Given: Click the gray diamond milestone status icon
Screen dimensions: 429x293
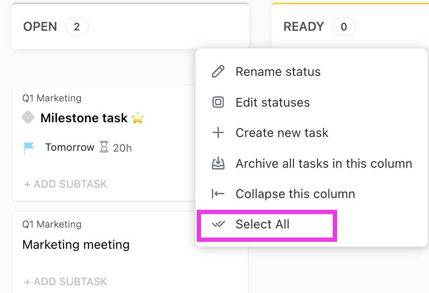Looking at the screenshot, I should click(x=28, y=117).
